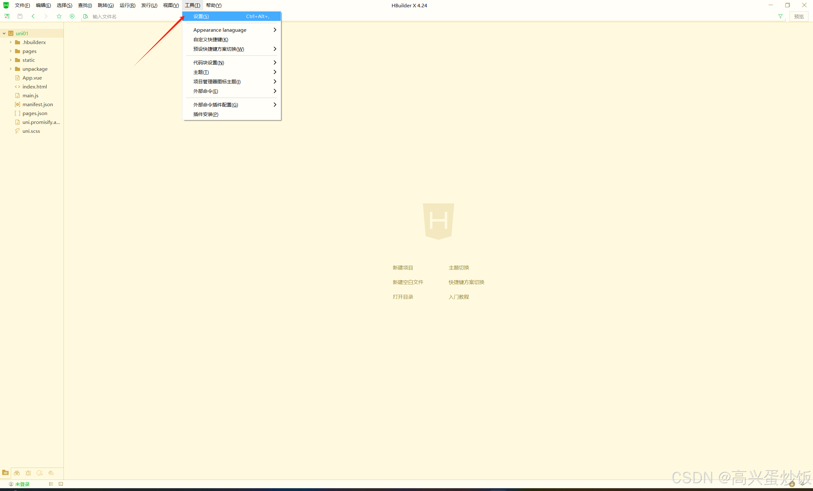Click the back navigation arrow icon
This screenshot has height=491, width=813.
pyautogui.click(x=33, y=16)
